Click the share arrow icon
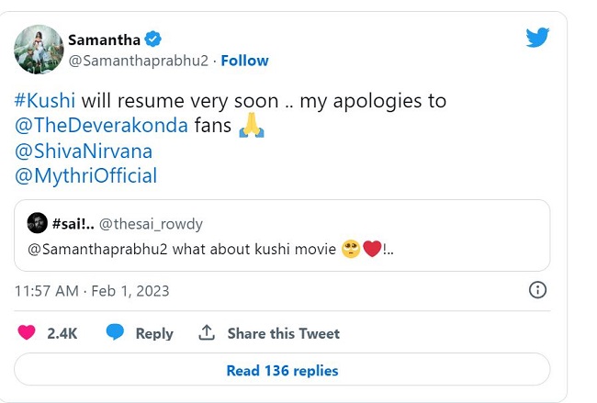597x403 pixels. [207, 333]
